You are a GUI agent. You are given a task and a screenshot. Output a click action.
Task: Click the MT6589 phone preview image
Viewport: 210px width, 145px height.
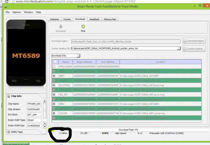(26, 53)
